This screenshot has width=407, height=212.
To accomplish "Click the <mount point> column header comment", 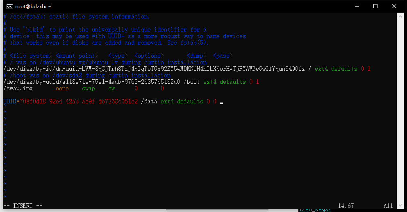I will 77,56.
